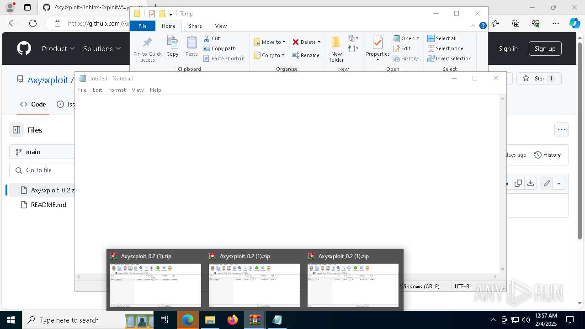Open Notepad Format menu

click(x=117, y=90)
